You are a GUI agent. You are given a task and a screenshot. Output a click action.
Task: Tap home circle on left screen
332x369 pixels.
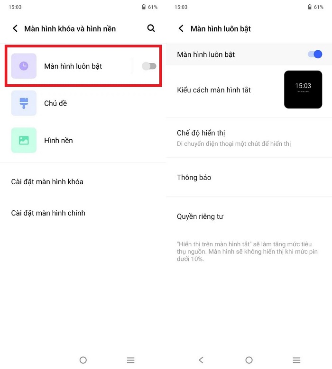coord(83,360)
